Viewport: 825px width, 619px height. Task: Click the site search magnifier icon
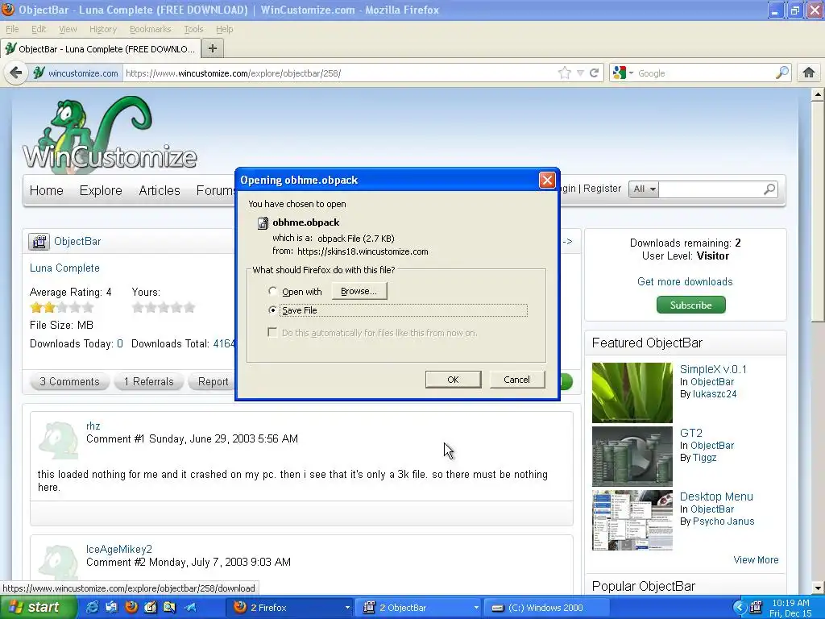click(x=769, y=189)
